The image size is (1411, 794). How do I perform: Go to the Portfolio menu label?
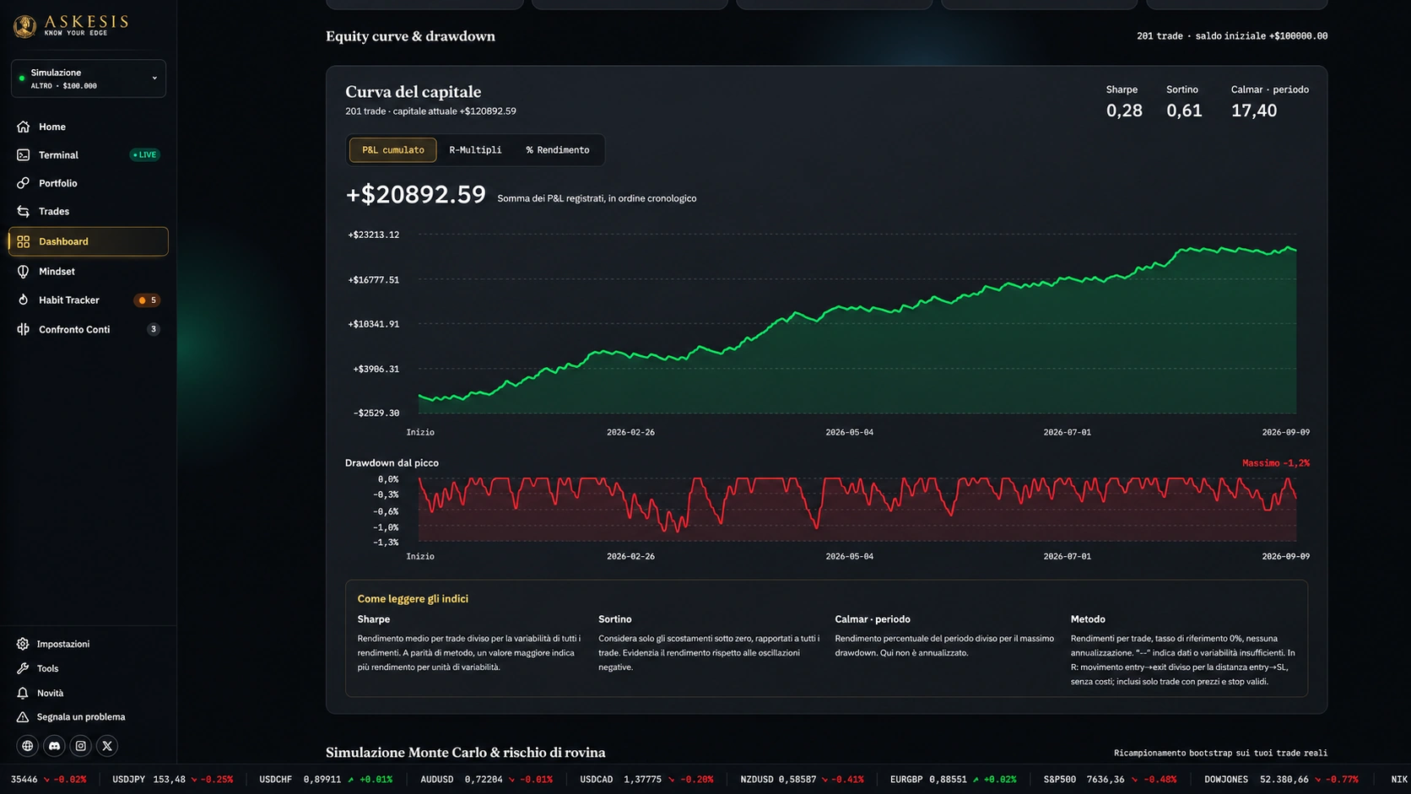click(58, 183)
